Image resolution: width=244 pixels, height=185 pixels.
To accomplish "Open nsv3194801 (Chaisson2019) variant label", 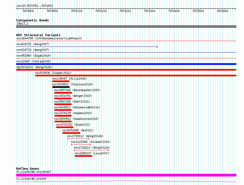I will 73,84.
